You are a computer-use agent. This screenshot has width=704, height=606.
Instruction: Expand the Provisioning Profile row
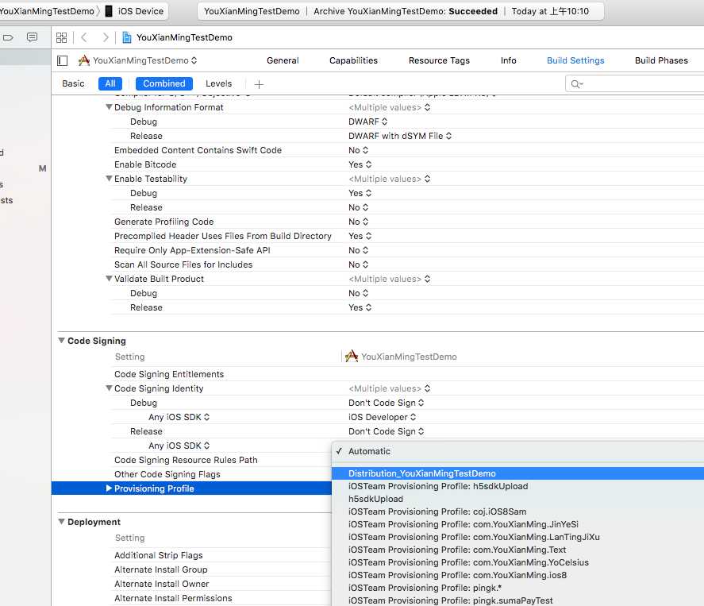(109, 488)
